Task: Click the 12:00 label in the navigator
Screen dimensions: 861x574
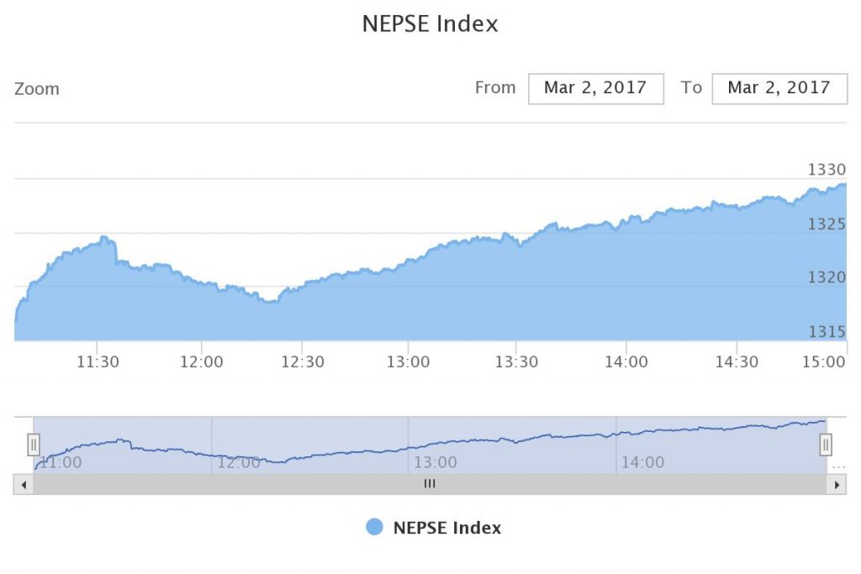Action: (x=239, y=462)
